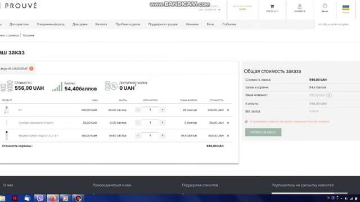Click the perfume bottle thumbnail in first row
This screenshot has width=360, height=202.
(x=6, y=110)
